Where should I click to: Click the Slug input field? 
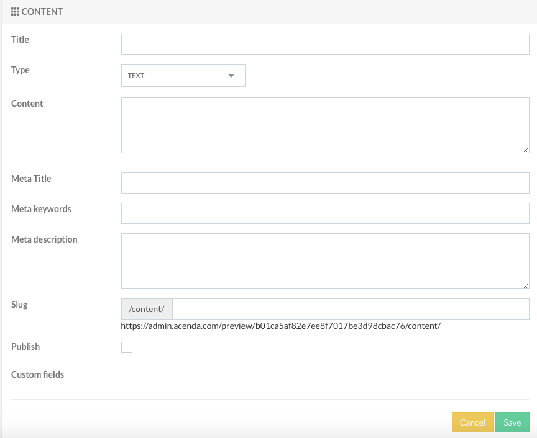pos(351,309)
